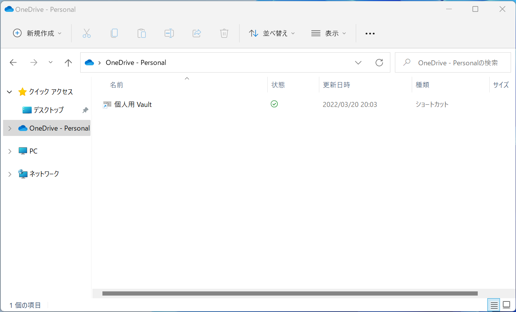Refresh the current folder
The height and width of the screenshot is (312, 516).
(x=379, y=63)
